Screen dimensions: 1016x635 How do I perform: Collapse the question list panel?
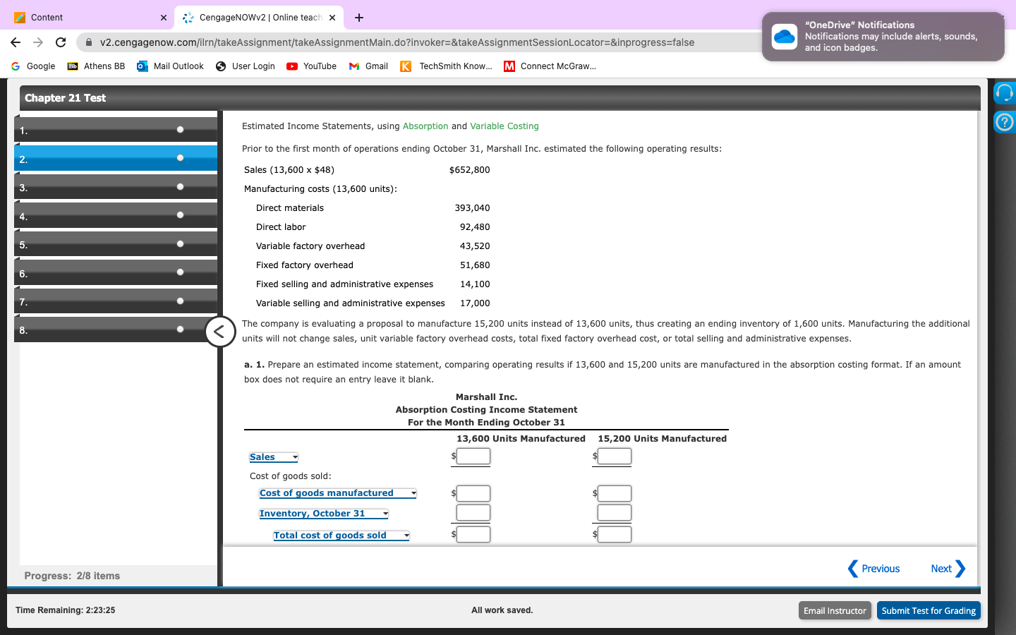tap(219, 332)
